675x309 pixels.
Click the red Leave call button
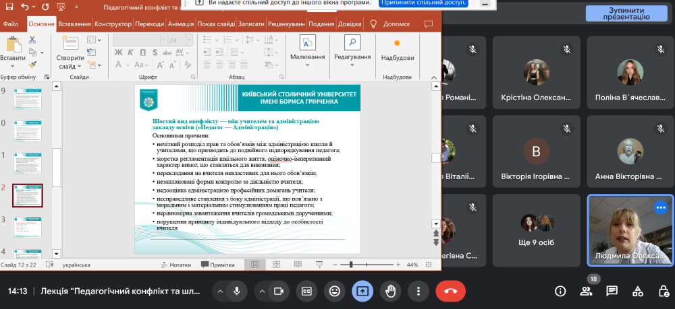pos(451,291)
